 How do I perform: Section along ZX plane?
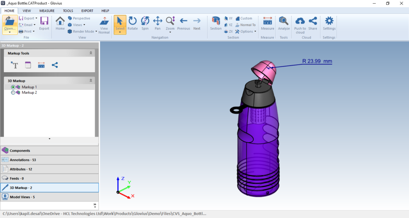tap(228, 31)
